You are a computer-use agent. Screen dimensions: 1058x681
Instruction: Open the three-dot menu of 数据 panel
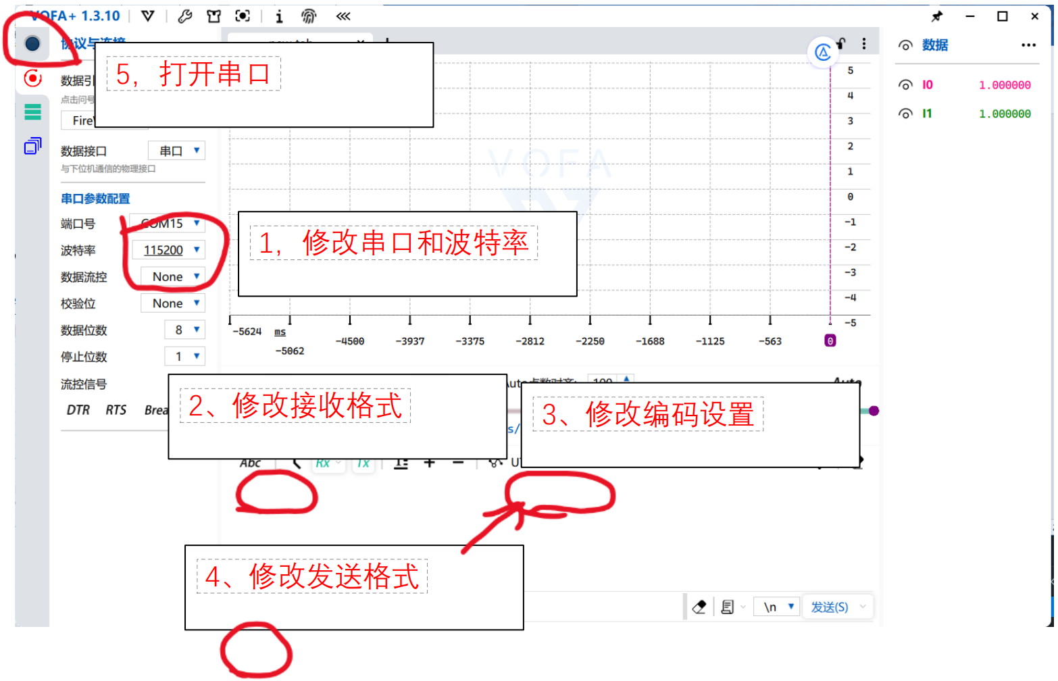click(1028, 45)
